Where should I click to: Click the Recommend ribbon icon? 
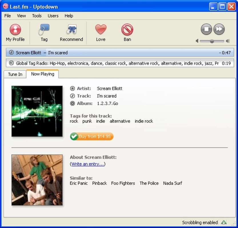71,29
